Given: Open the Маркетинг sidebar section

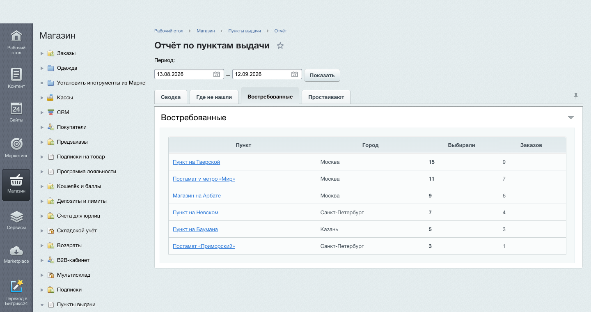Looking at the screenshot, I should point(16,148).
